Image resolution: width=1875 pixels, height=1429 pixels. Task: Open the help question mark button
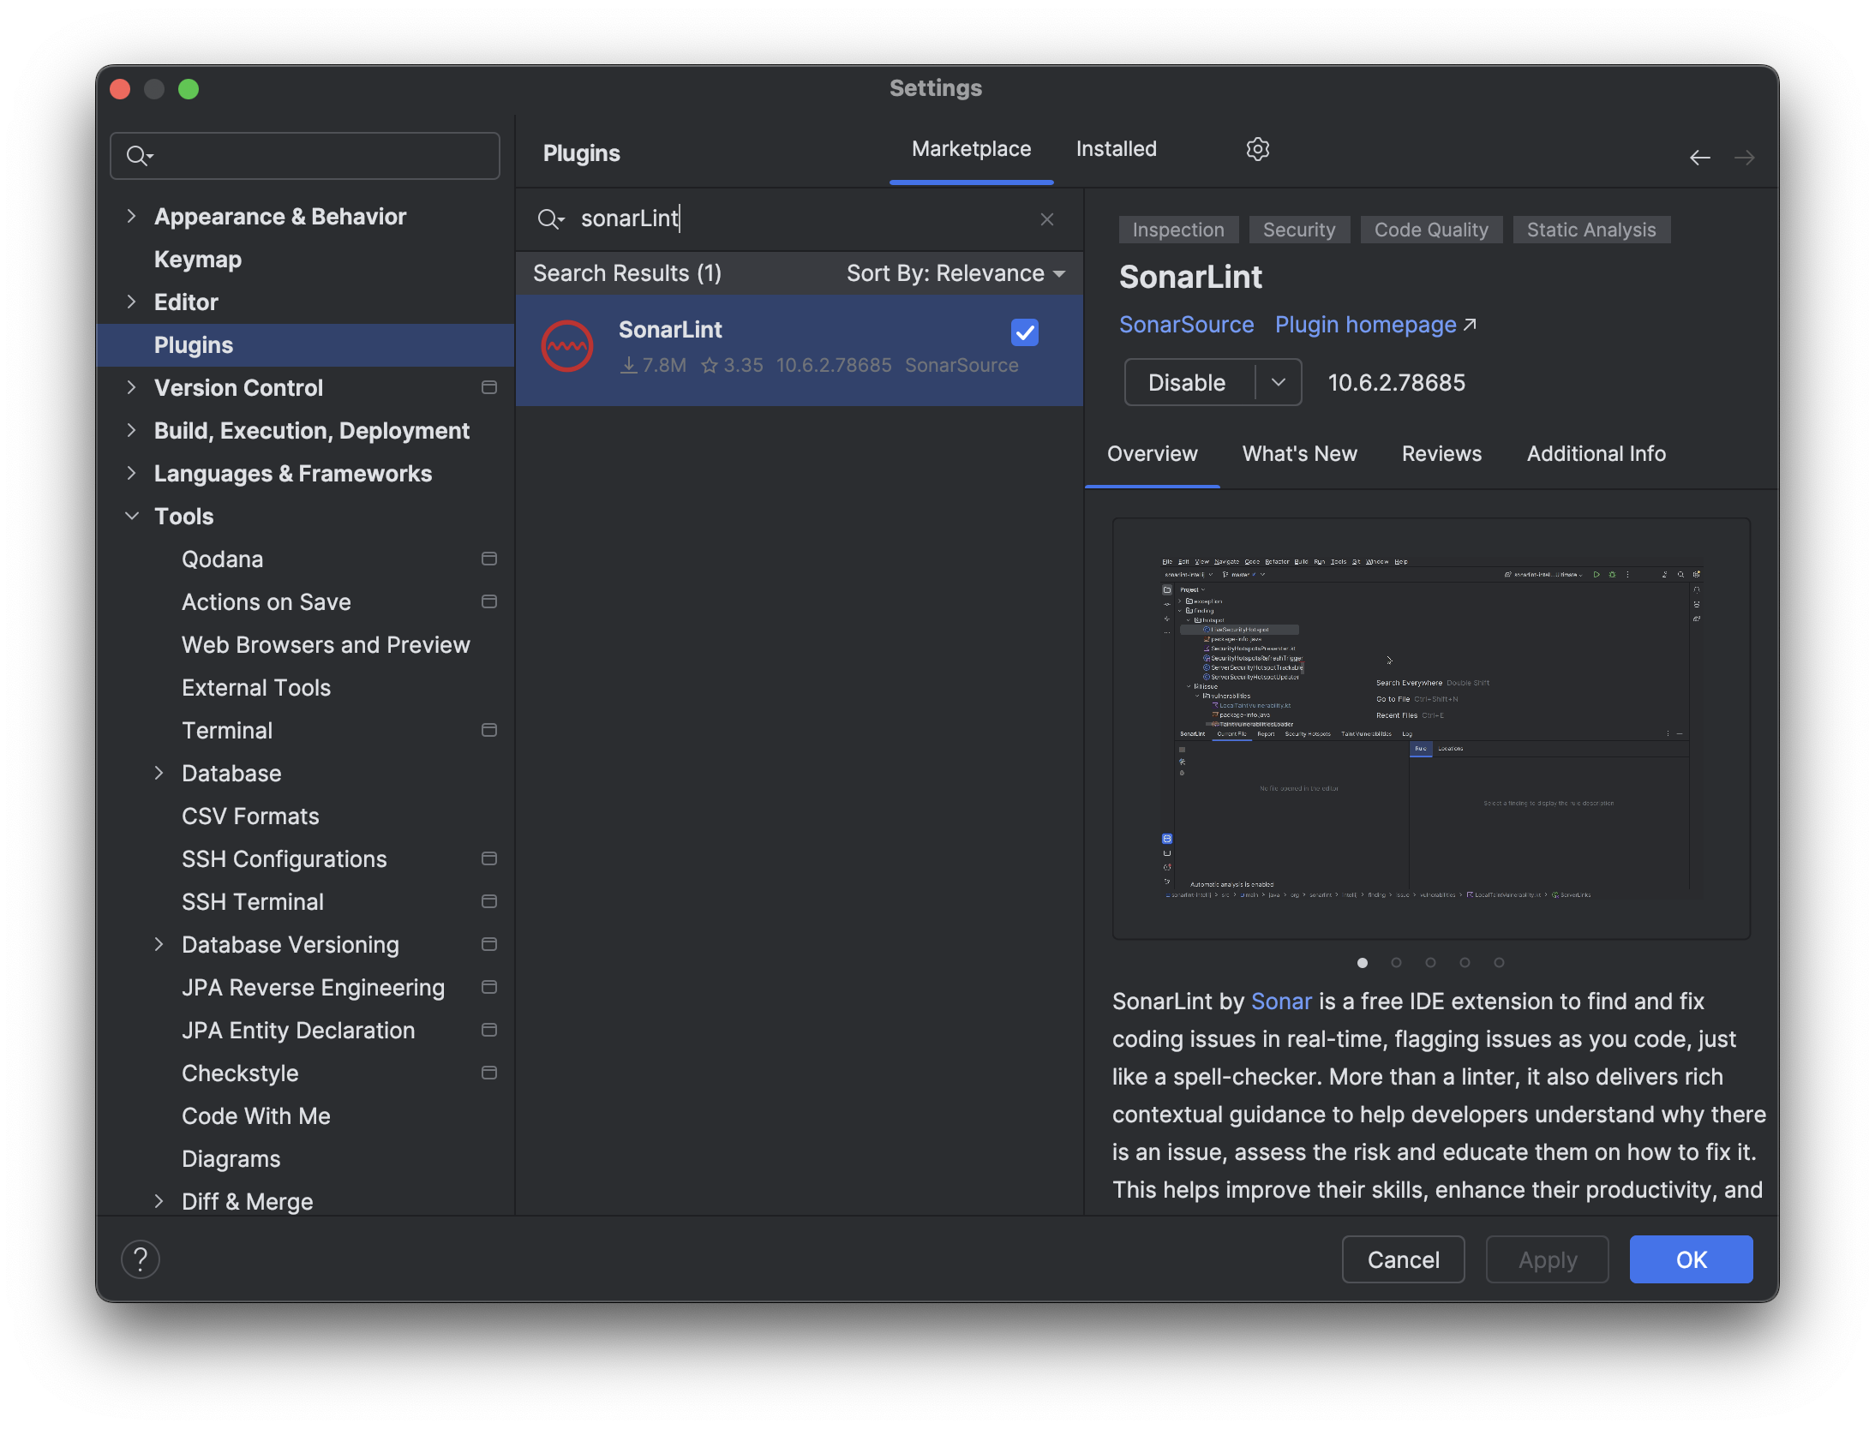141,1259
